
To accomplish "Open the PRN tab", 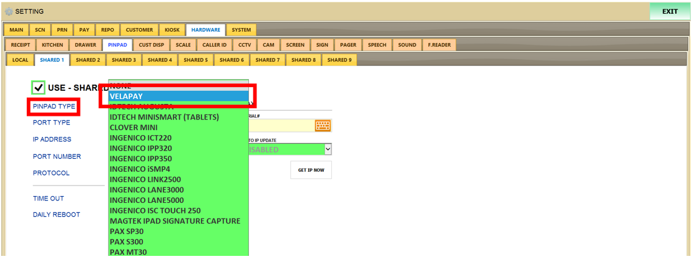I will pyautogui.click(x=62, y=30).
